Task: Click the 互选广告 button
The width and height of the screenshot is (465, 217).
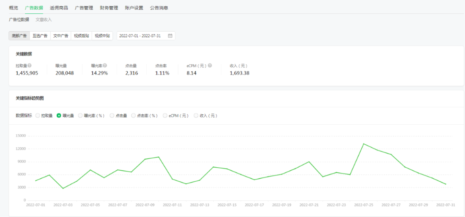Action: point(40,36)
